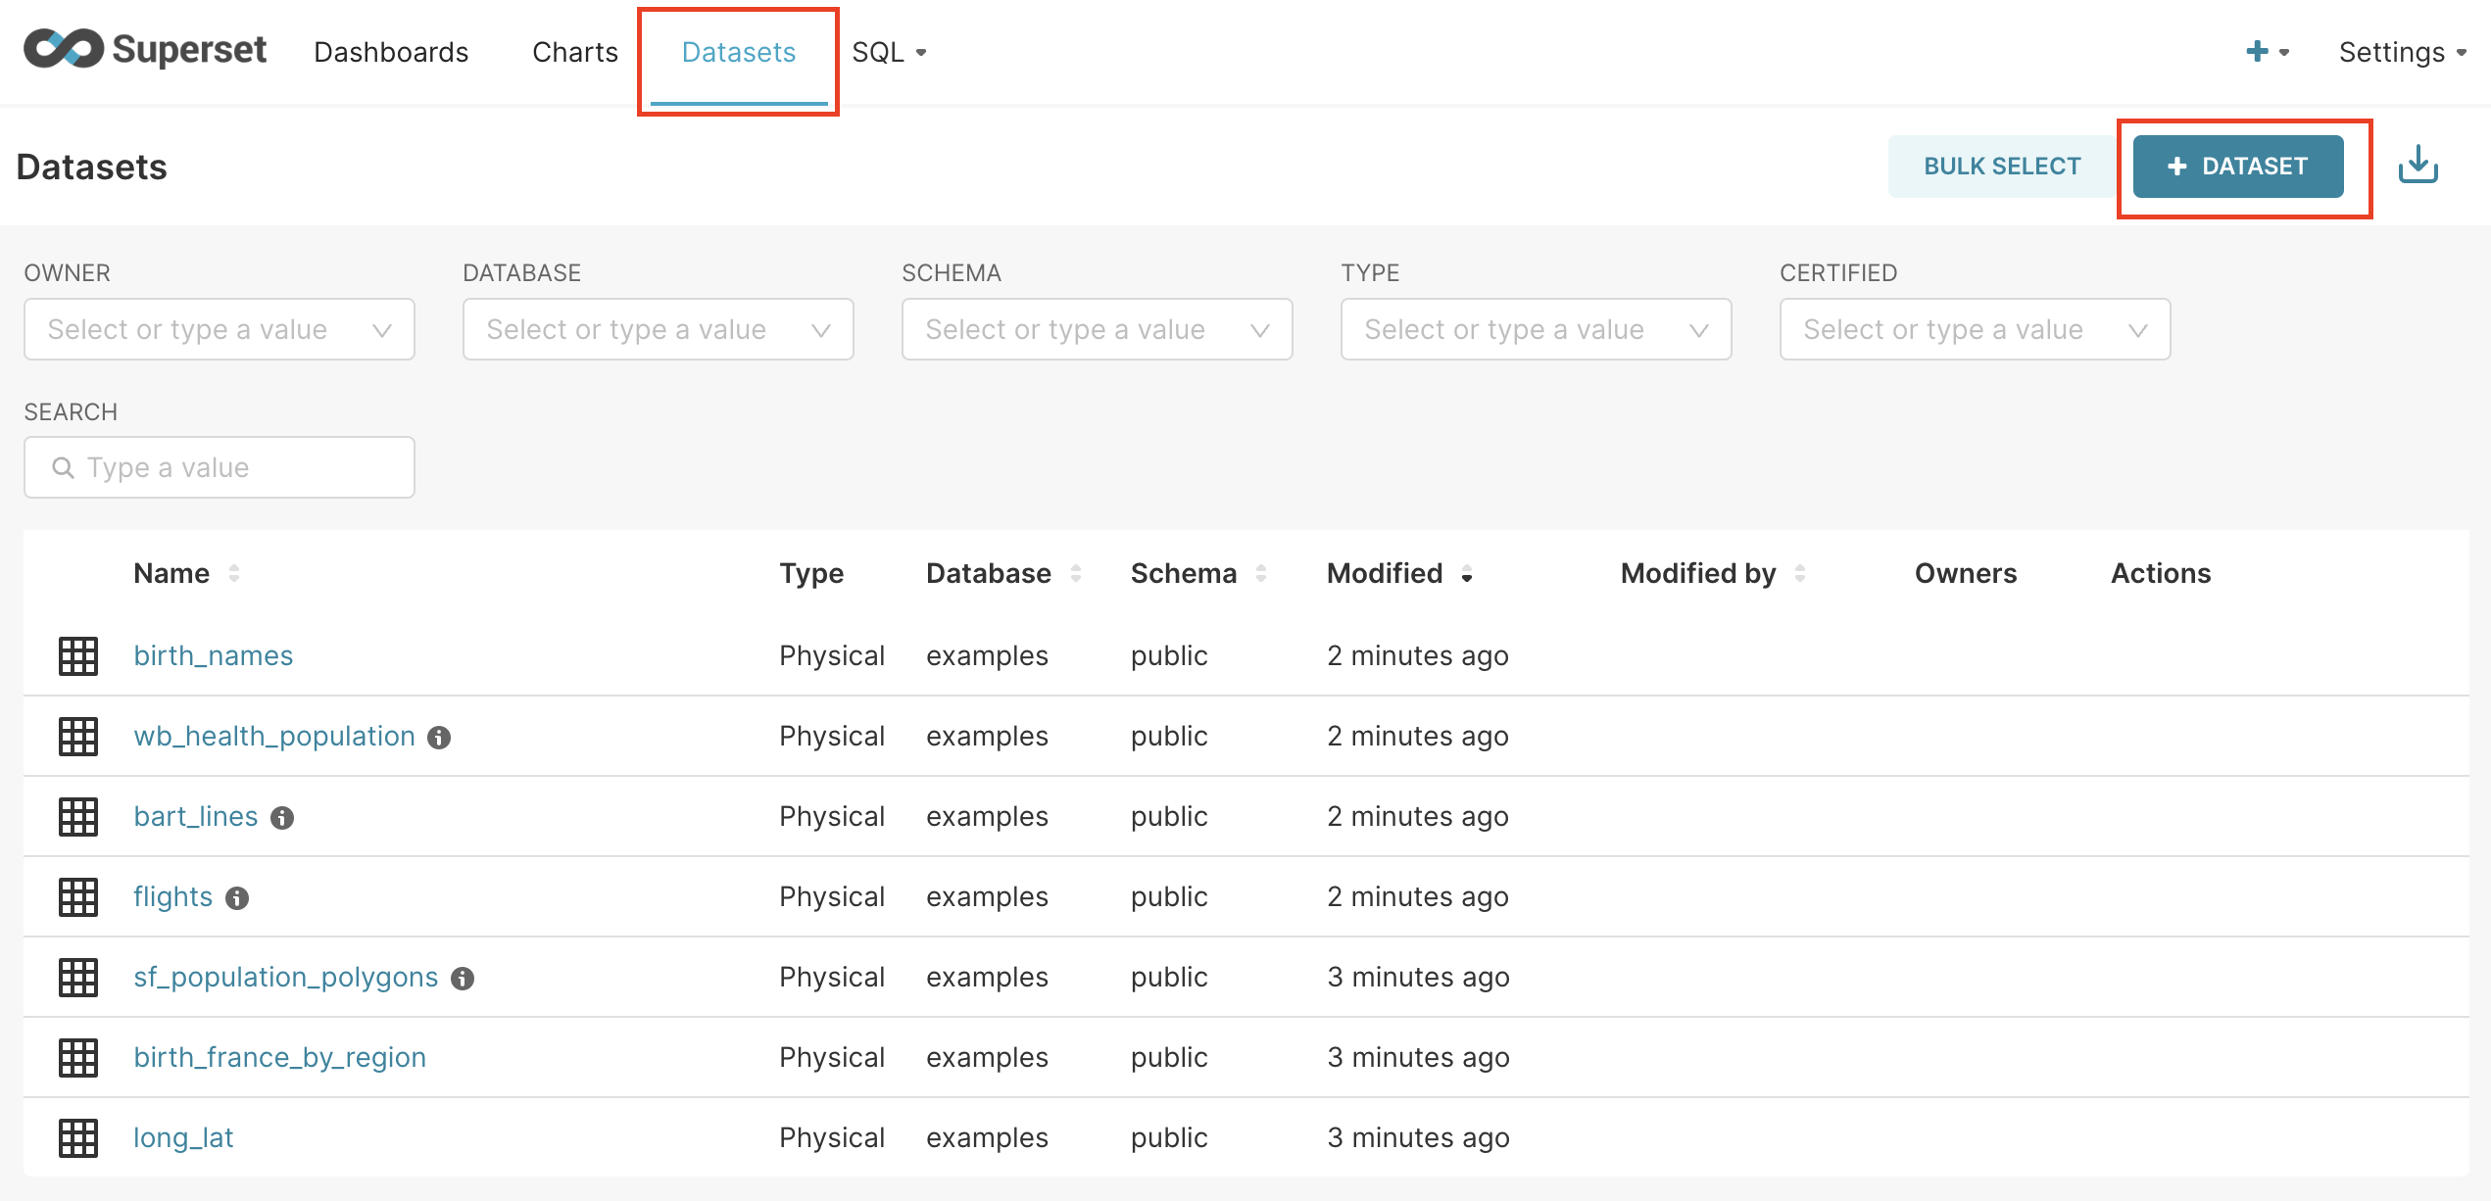Open the Settings dropdown menu
2491x1201 pixels.
pyautogui.click(x=2403, y=52)
